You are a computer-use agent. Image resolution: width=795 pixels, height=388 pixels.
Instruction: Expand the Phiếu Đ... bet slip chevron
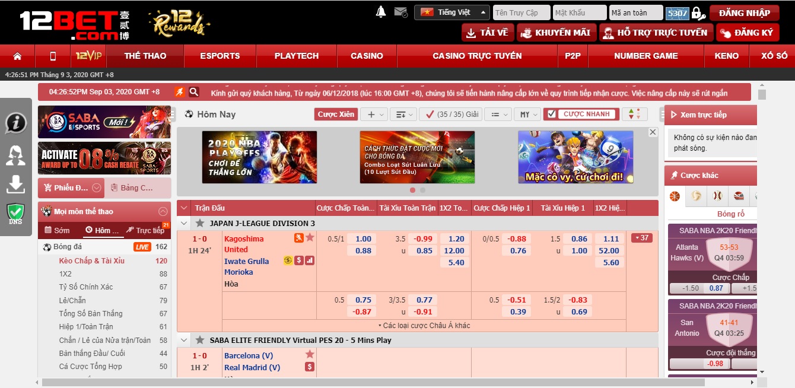97,188
